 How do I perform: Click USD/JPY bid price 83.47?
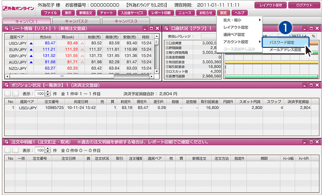tap(50, 43)
